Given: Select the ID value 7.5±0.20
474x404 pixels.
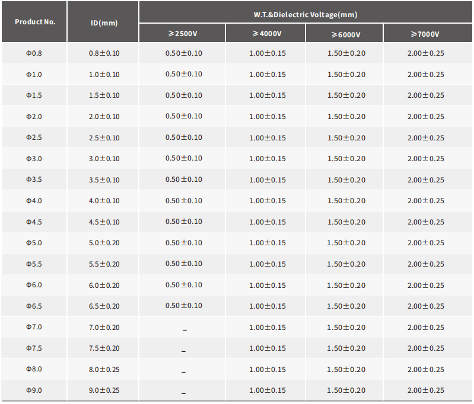Looking at the screenshot, I should [x=104, y=348].
